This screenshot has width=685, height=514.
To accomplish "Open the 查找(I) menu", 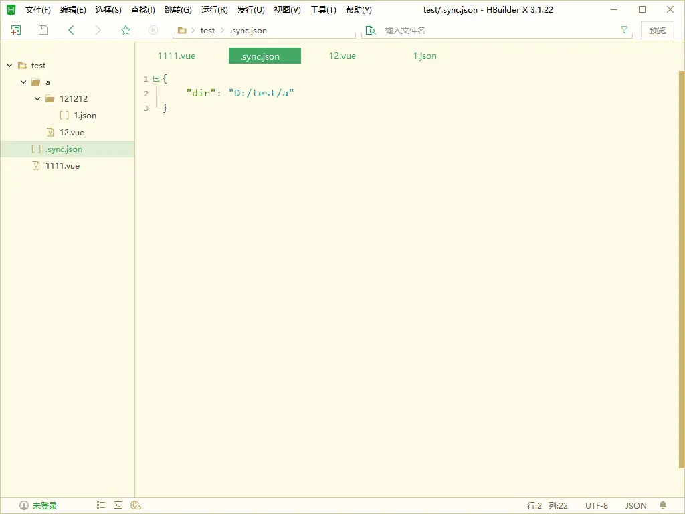I will [x=143, y=9].
